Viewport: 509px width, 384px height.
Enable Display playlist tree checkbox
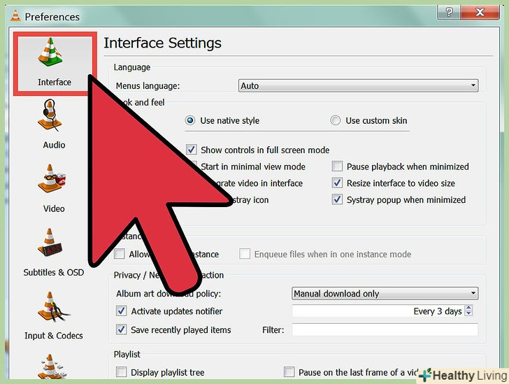(x=122, y=372)
